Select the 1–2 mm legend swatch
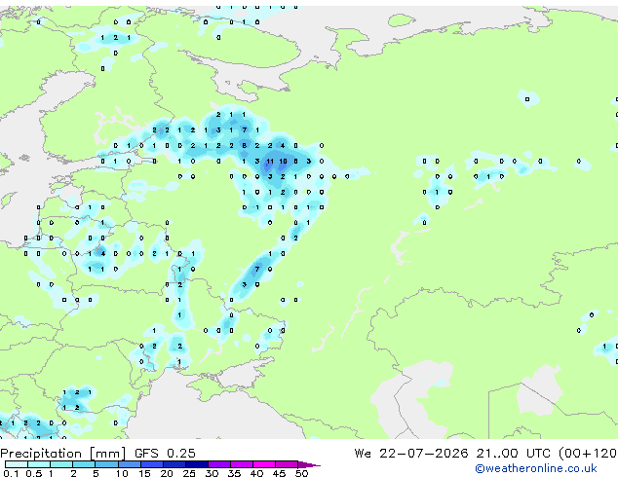 61,464
